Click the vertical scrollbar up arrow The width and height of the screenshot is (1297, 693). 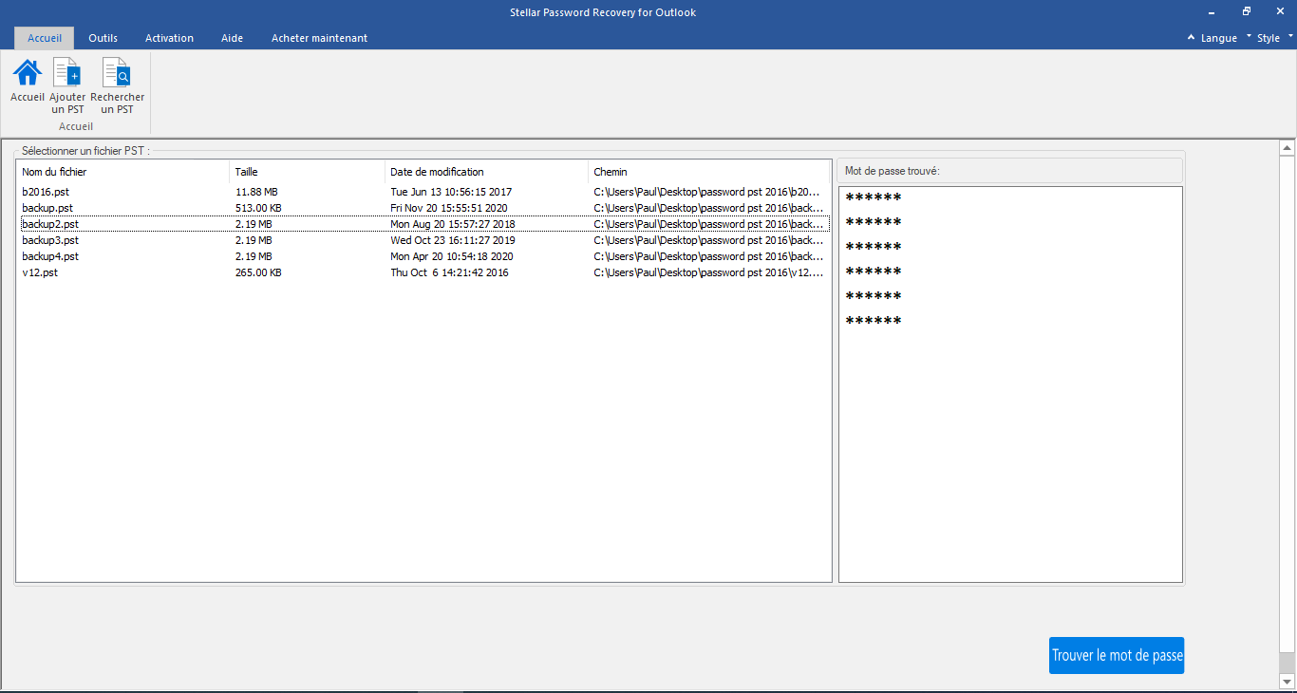(x=1287, y=148)
